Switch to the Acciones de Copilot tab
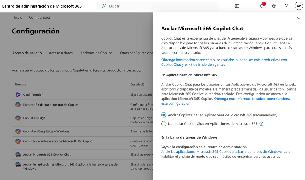This screenshot has height=180, width=305. pos(96,53)
